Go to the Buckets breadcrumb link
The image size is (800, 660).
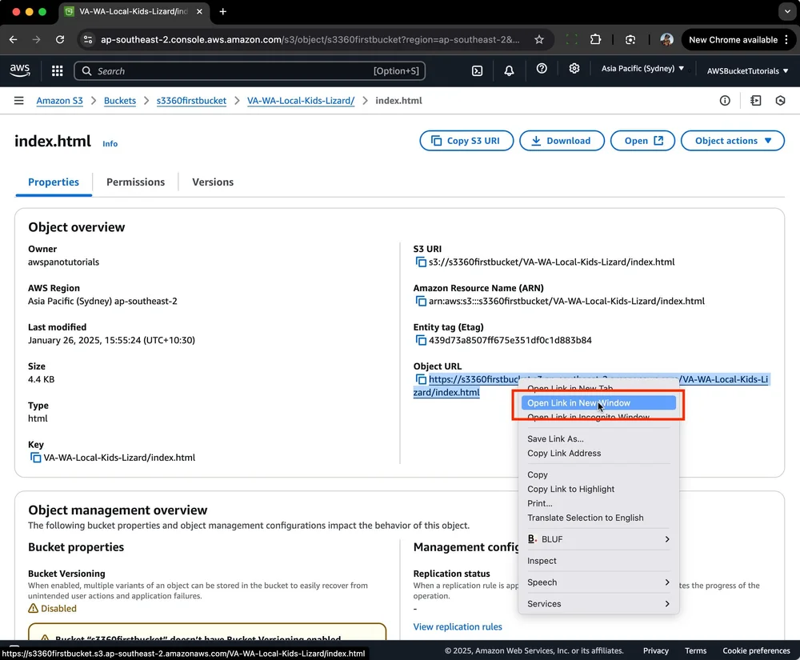point(120,101)
